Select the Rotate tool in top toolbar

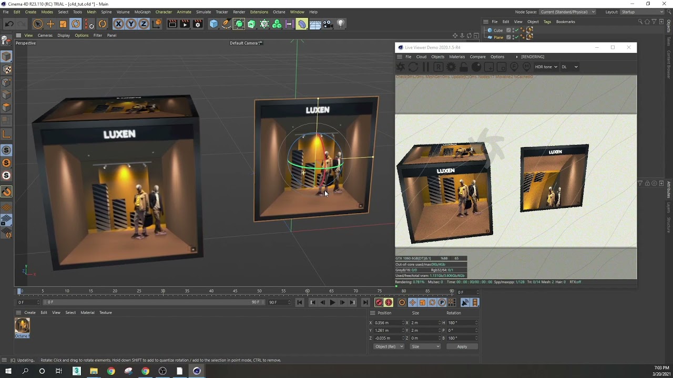pos(76,24)
